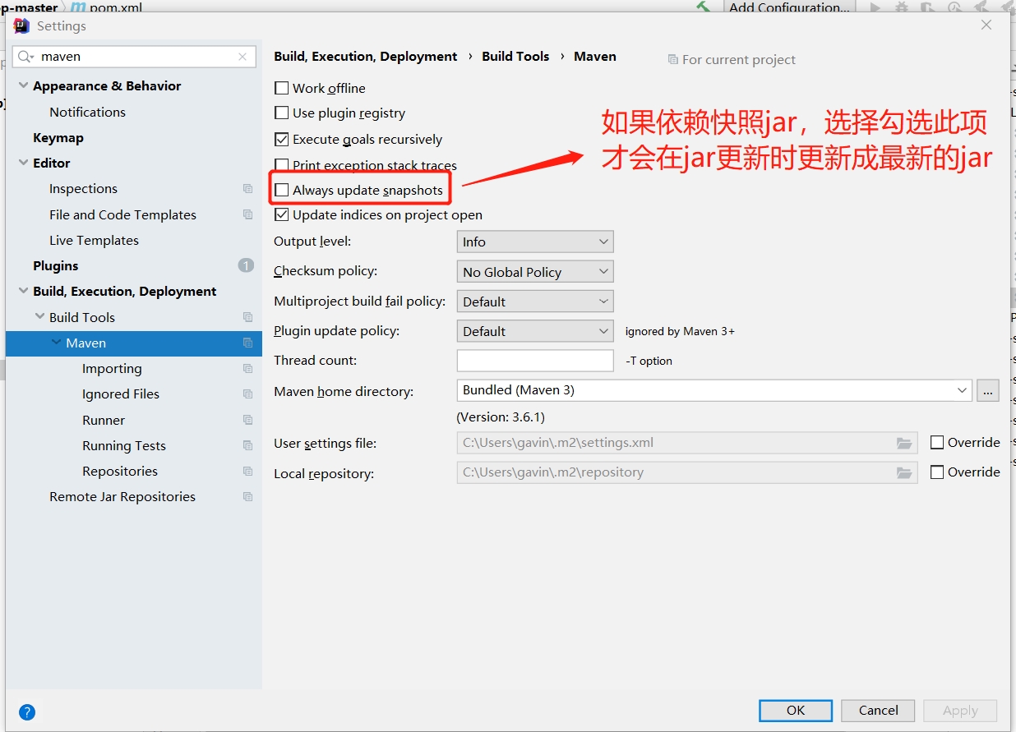Open the Output level dropdown
Screen dimensions: 1016x732
coord(534,242)
